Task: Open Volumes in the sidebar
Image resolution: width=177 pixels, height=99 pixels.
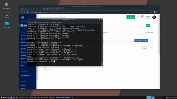Action: pos(24,46)
